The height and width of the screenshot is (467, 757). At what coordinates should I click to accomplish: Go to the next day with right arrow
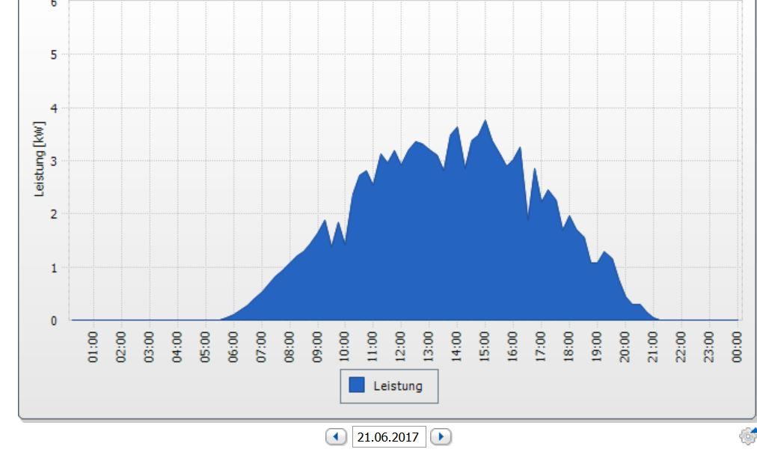(x=441, y=436)
